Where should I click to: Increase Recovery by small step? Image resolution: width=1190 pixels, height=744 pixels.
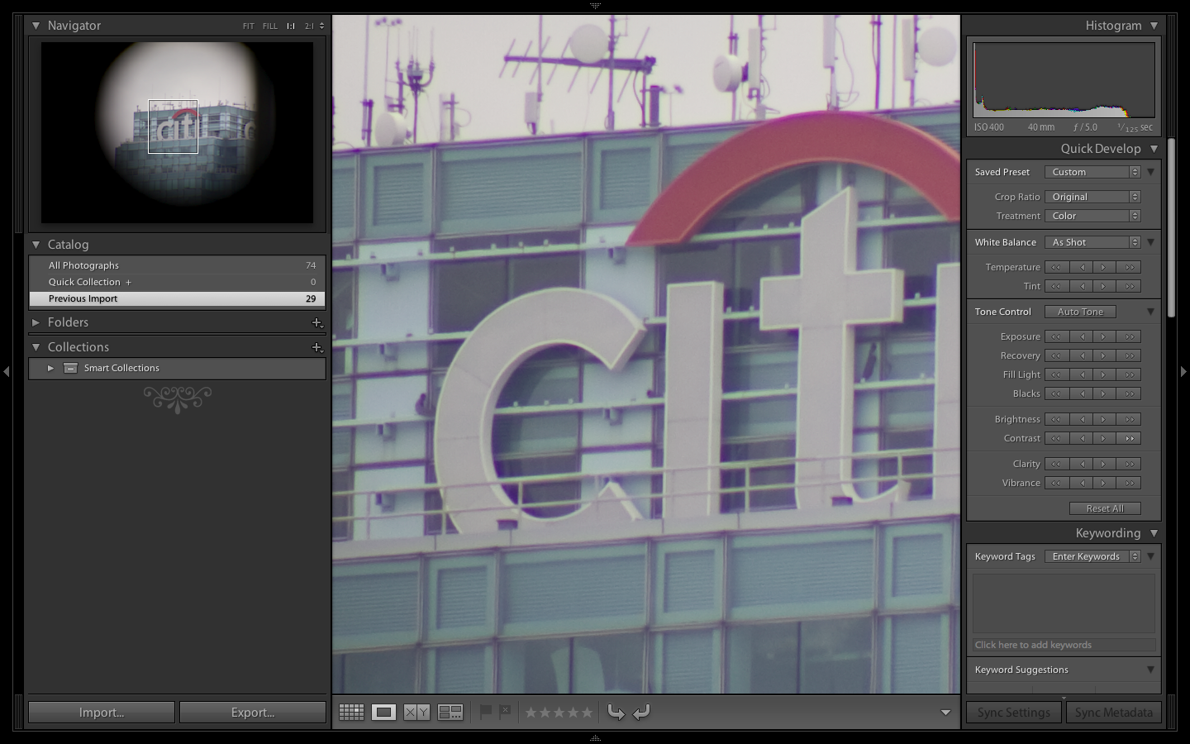(x=1104, y=355)
